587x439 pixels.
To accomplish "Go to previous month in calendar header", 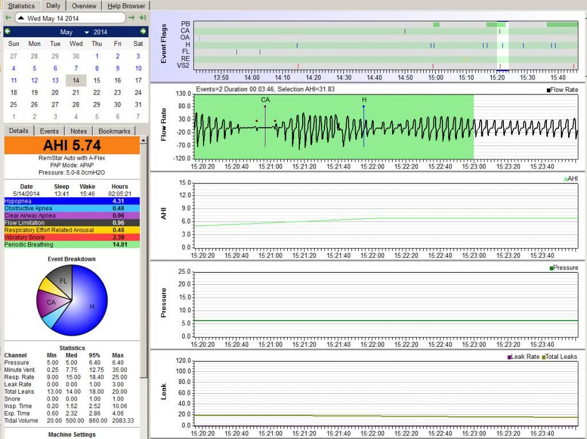I will tap(7, 32).
